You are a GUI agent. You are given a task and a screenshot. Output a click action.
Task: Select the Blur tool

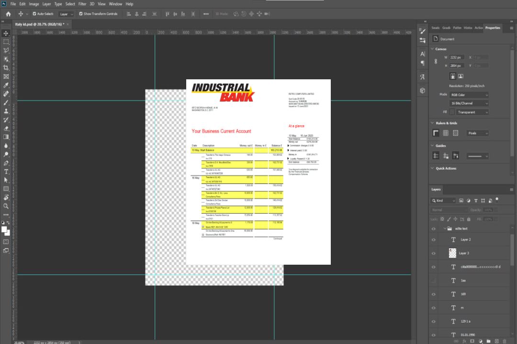pyautogui.click(x=6, y=146)
